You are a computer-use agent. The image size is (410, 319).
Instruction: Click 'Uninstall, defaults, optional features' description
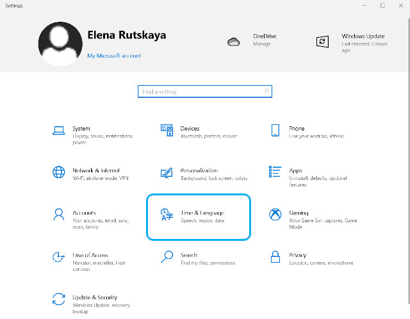click(318, 181)
